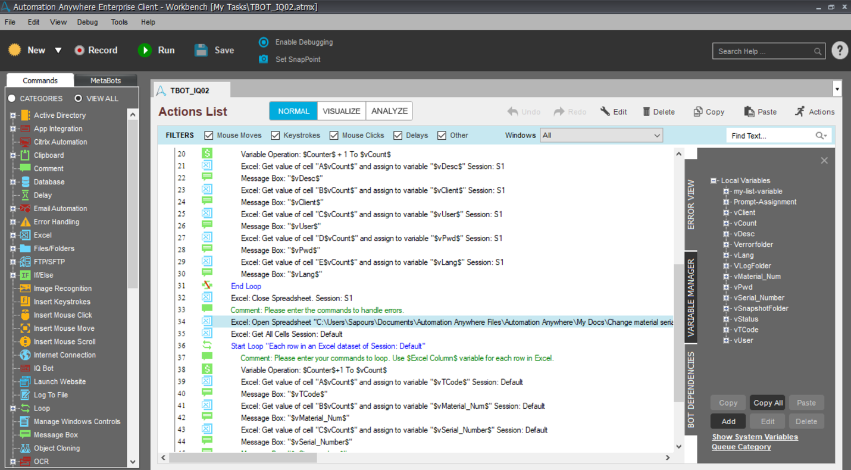Screen dimensions: 851x470
Task: Uncheck the Keystrokes filter
Action: coord(275,136)
